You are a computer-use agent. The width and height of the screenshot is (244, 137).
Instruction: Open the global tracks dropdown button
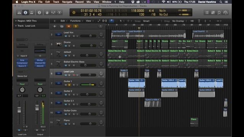pyautogui.click(x=101, y=26)
